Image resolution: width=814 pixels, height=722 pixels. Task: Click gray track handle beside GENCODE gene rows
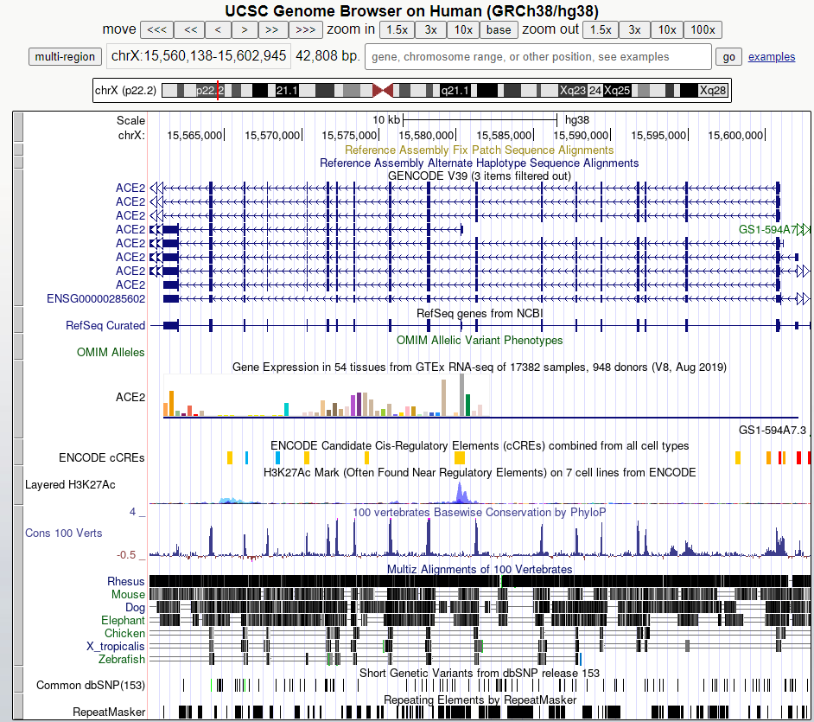17,238
